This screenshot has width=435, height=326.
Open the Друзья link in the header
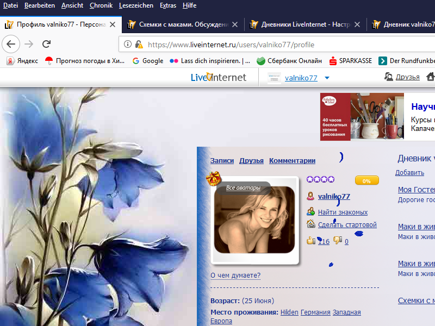click(x=407, y=77)
